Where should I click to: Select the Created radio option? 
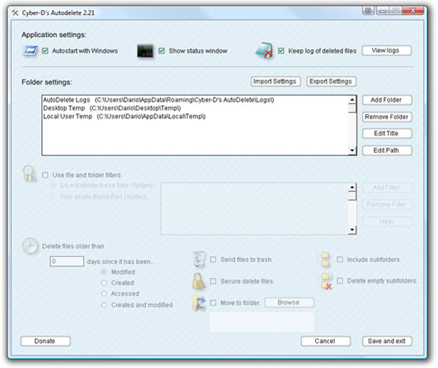105,283
